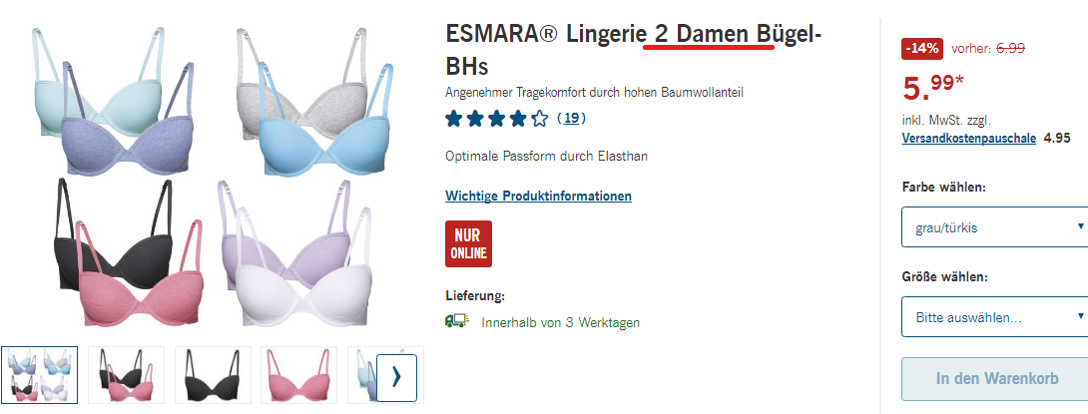Image resolution: width=1088 pixels, height=414 pixels.
Task: Click the star rating icons
Action: pos(496,119)
